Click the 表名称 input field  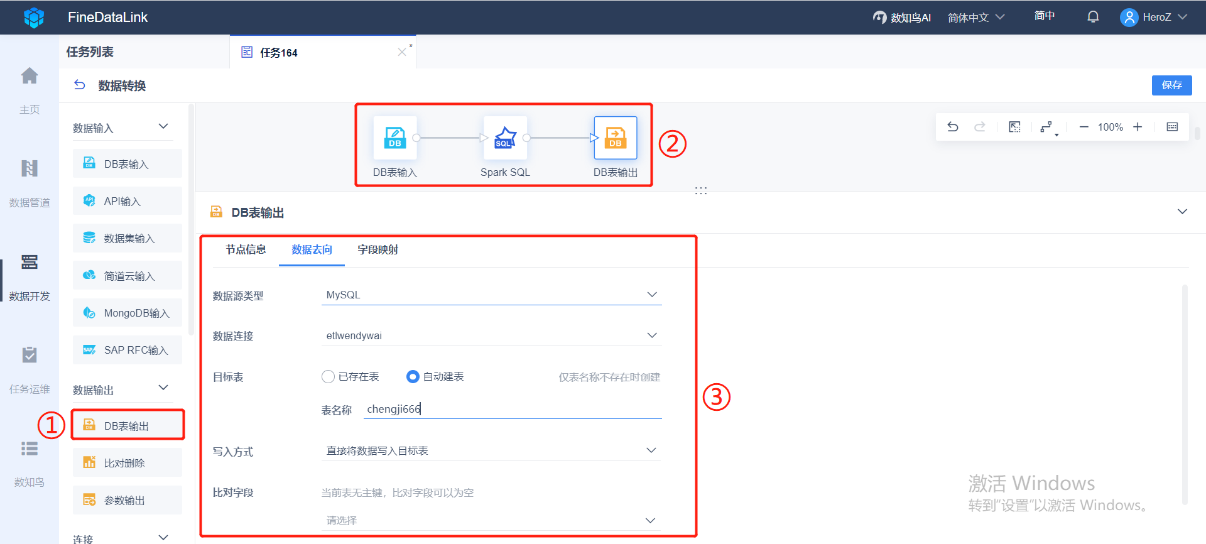click(513, 410)
